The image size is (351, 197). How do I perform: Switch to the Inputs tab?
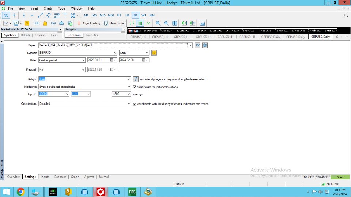tap(45, 177)
